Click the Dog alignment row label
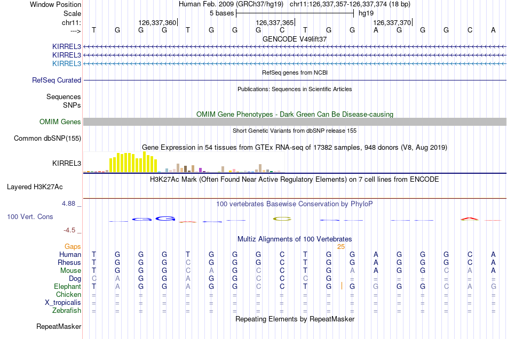Viewport: 507px width, 339px height. (75, 279)
